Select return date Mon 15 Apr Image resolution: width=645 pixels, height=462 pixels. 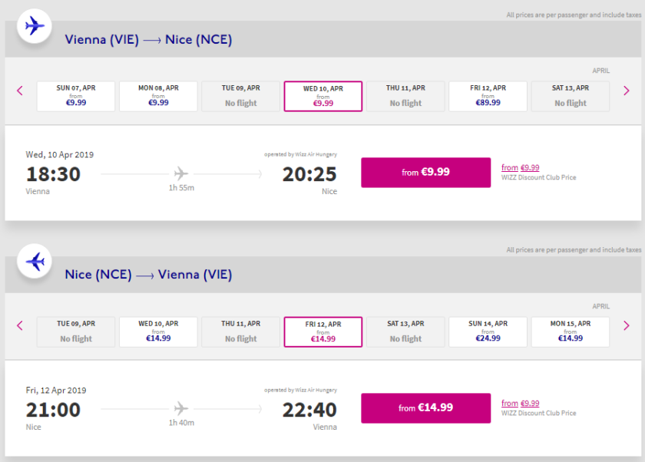570,332
